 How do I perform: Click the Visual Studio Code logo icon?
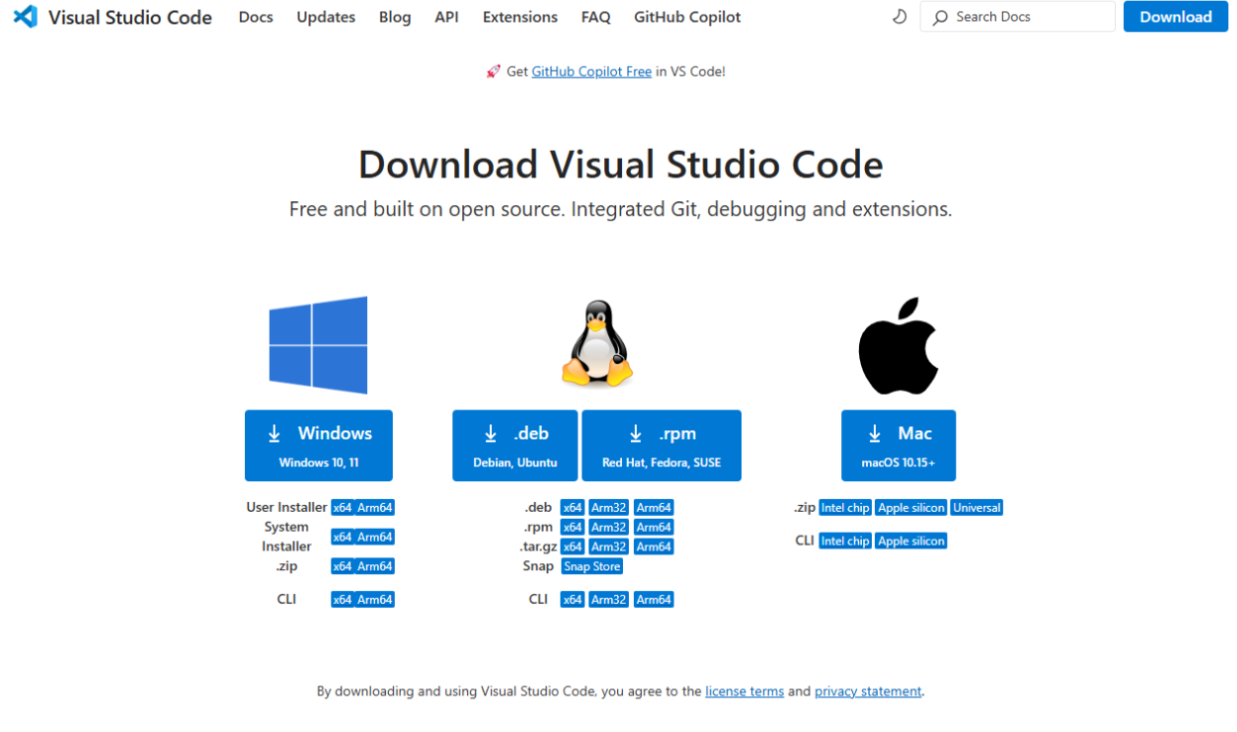pos(25,17)
